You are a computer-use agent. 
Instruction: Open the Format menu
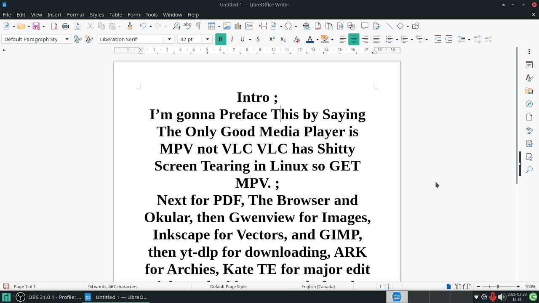tap(75, 15)
